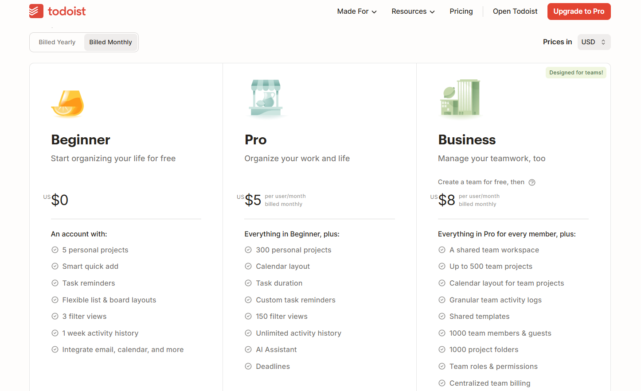The height and width of the screenshot is (391, 641).
Task: Click checkmark icon beside 'Flexible list & board layouts'
Action: click(x=55, y=300)
